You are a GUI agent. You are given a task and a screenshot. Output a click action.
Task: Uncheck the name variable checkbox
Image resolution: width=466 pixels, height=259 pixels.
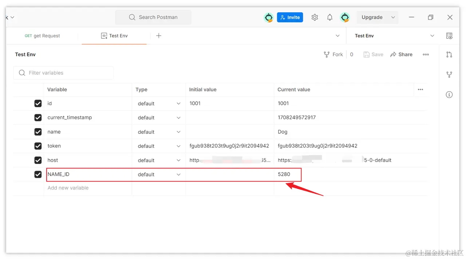coord(38,132)
